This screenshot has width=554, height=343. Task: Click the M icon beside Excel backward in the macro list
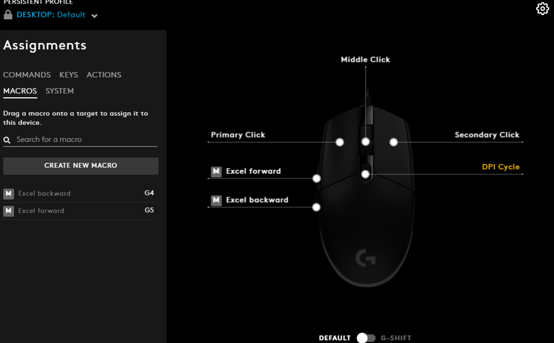(x=9, y=194)
